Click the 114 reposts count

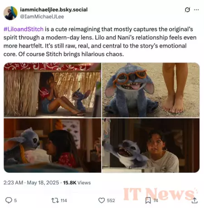pos(64,200)
